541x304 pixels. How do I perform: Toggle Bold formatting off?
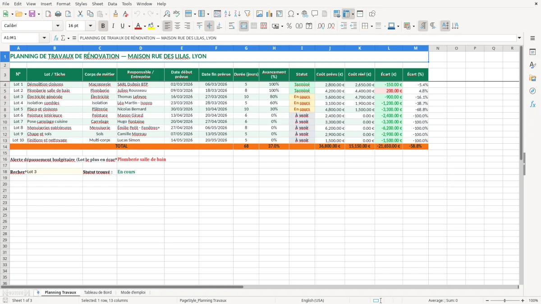(103, 26)
